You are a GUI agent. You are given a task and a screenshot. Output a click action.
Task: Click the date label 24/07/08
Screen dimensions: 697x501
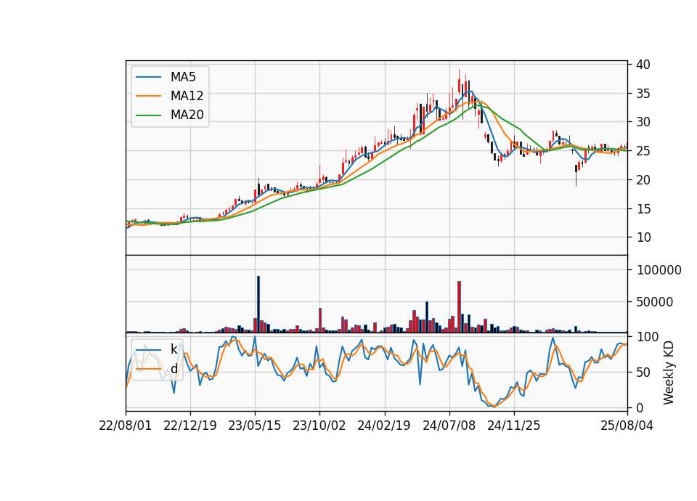coord(449,425)
